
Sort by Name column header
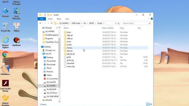tap(66, 28)
